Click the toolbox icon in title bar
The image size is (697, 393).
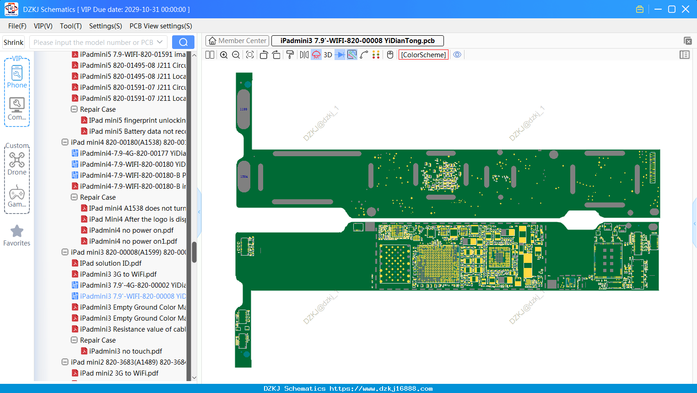point(640,9)
